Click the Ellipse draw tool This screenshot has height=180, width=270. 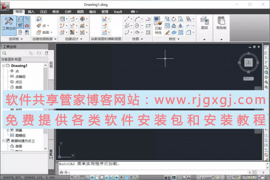[137, 32]
